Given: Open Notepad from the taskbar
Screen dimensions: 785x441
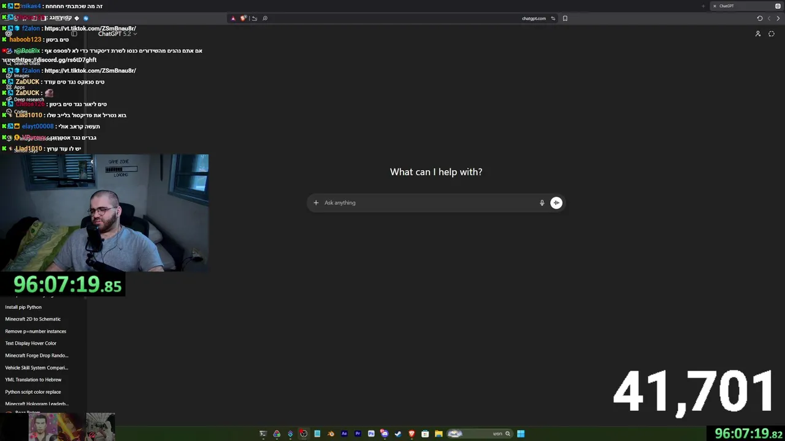Looking at the screenshot, I should pos(317,434).
